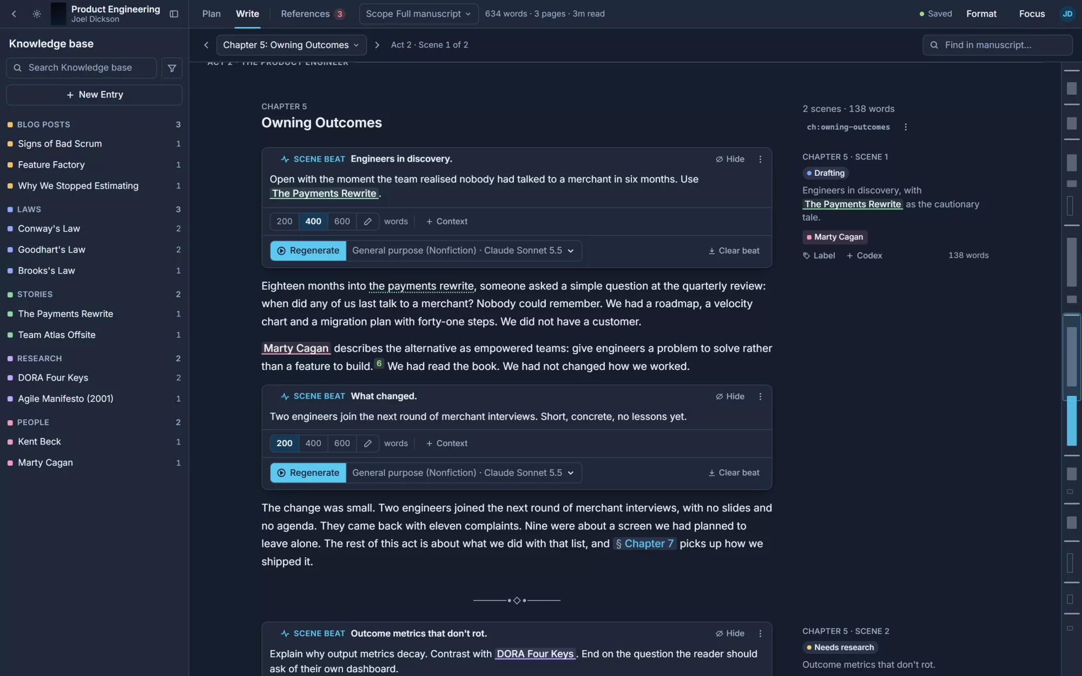Open JD user avatar

click(1067, 14)
